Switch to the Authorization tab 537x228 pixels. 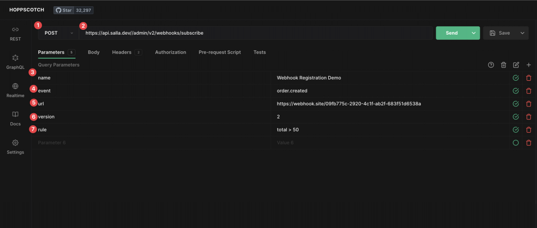click(x=170, y=52)
